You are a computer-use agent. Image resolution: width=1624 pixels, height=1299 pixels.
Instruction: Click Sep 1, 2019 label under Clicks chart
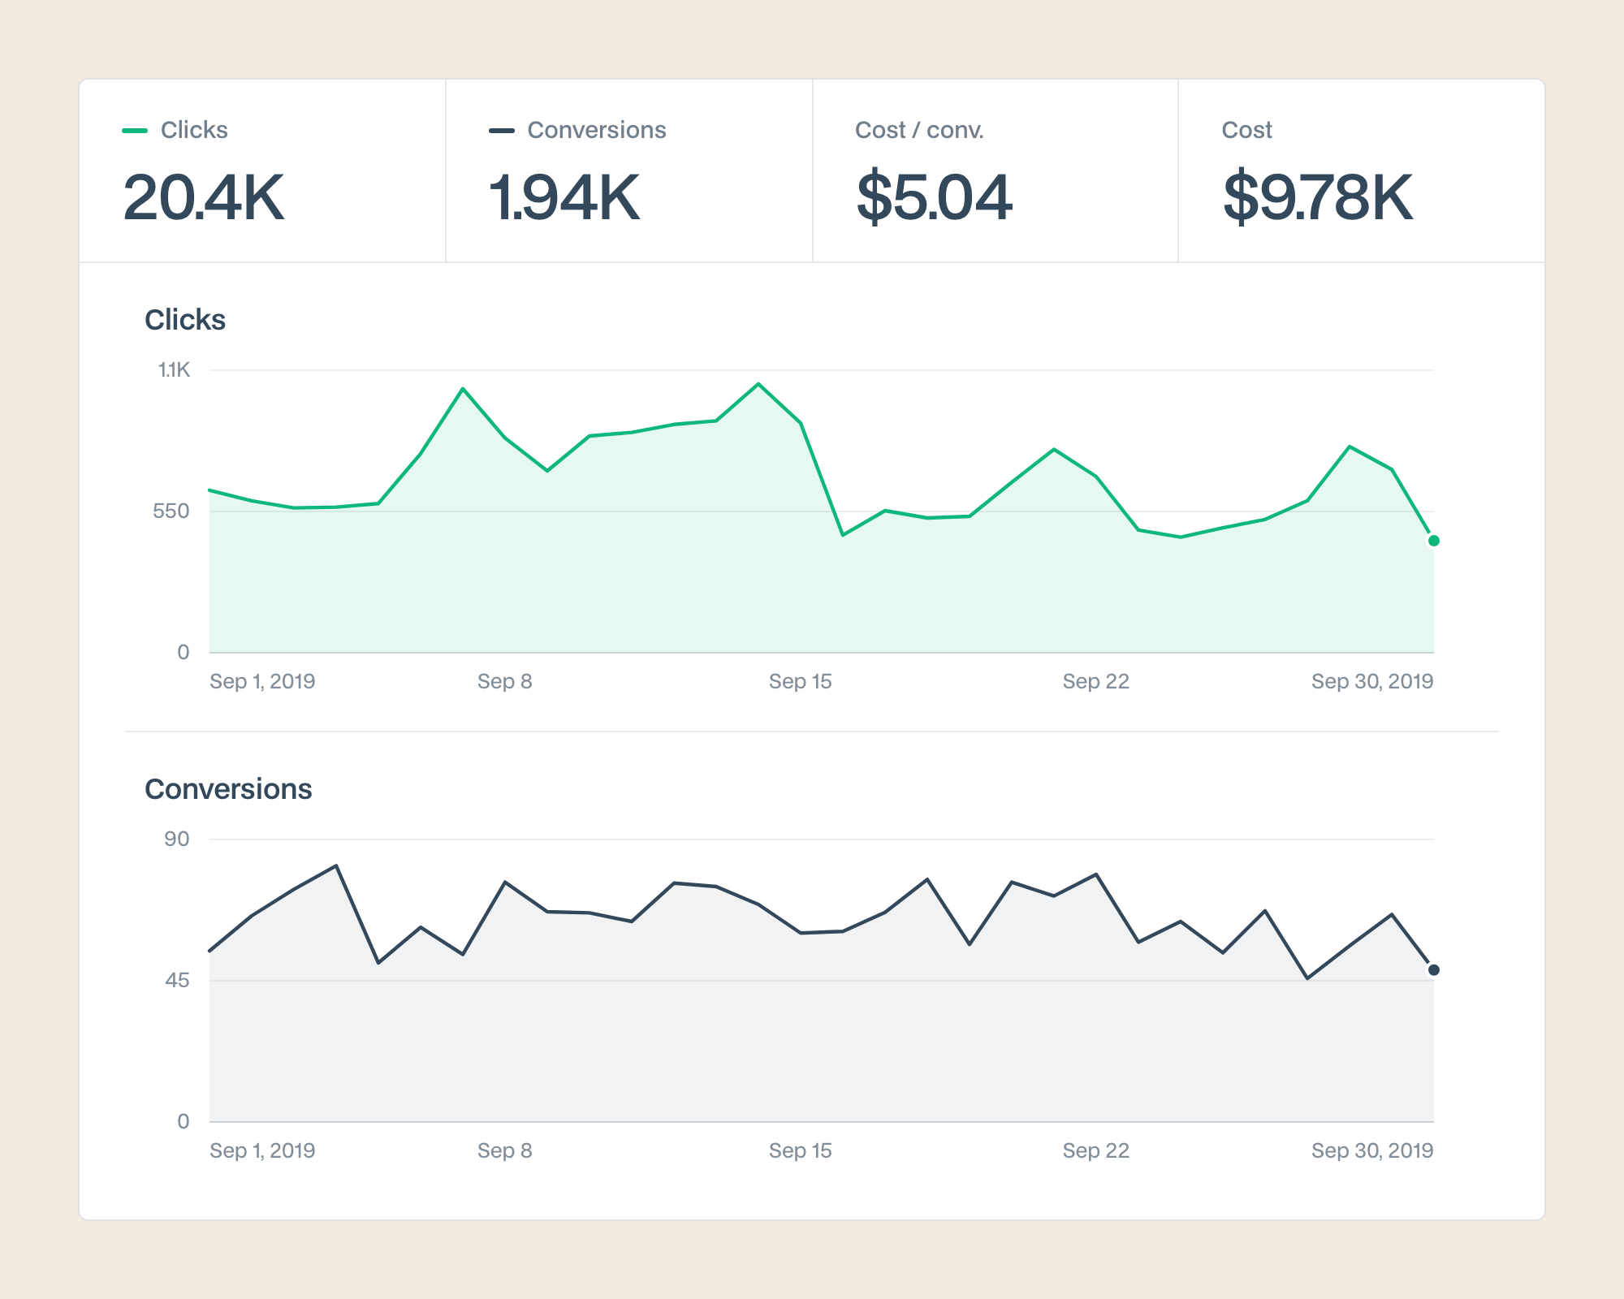[x=262, y=681]
